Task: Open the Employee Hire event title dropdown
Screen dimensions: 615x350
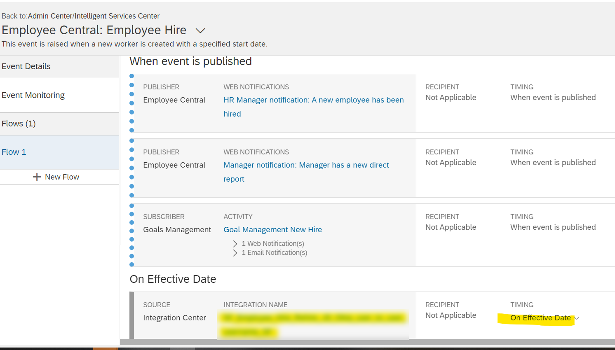Action: click(200, 30)
